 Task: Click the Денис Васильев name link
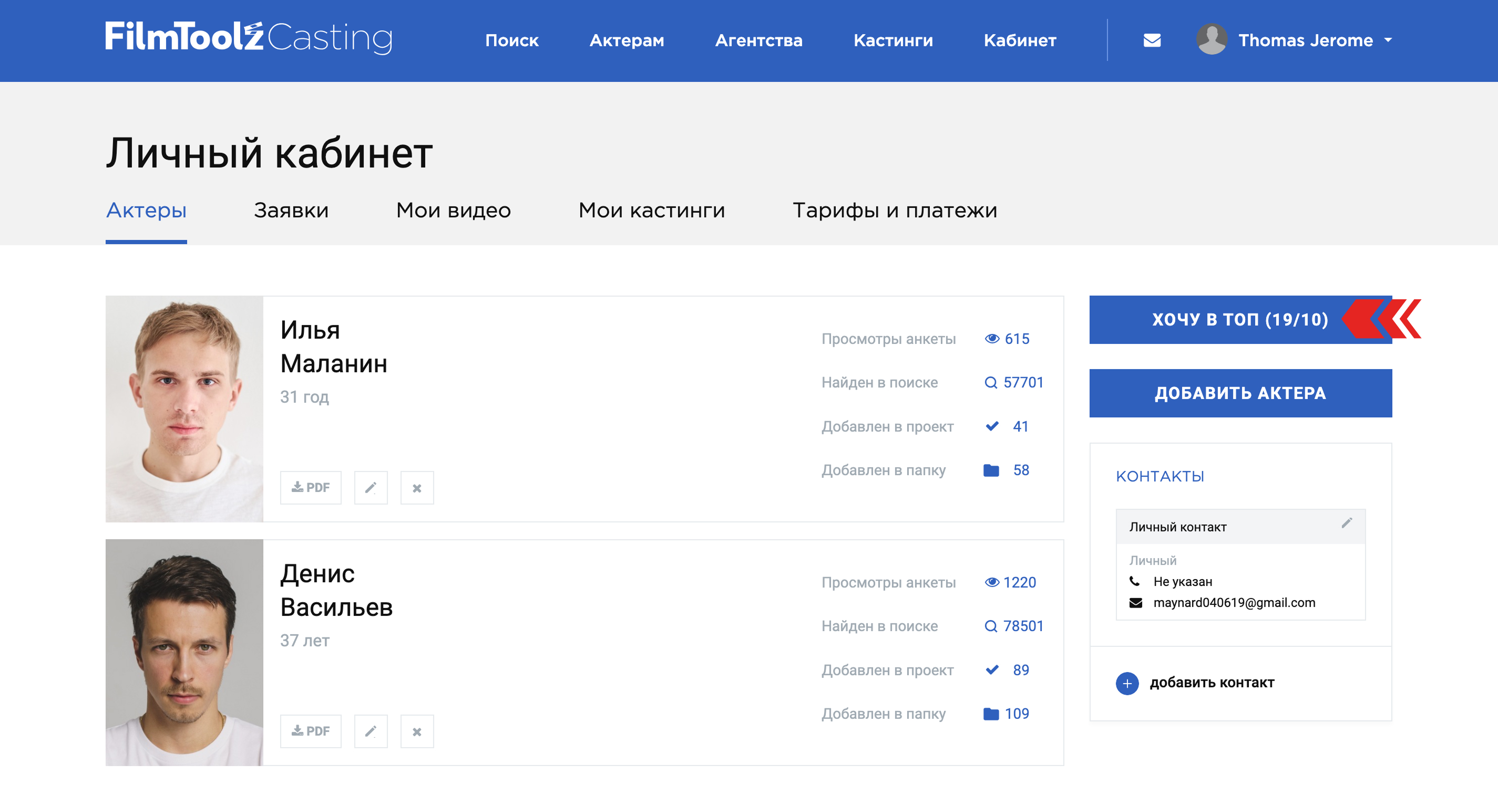coord(337,590)
